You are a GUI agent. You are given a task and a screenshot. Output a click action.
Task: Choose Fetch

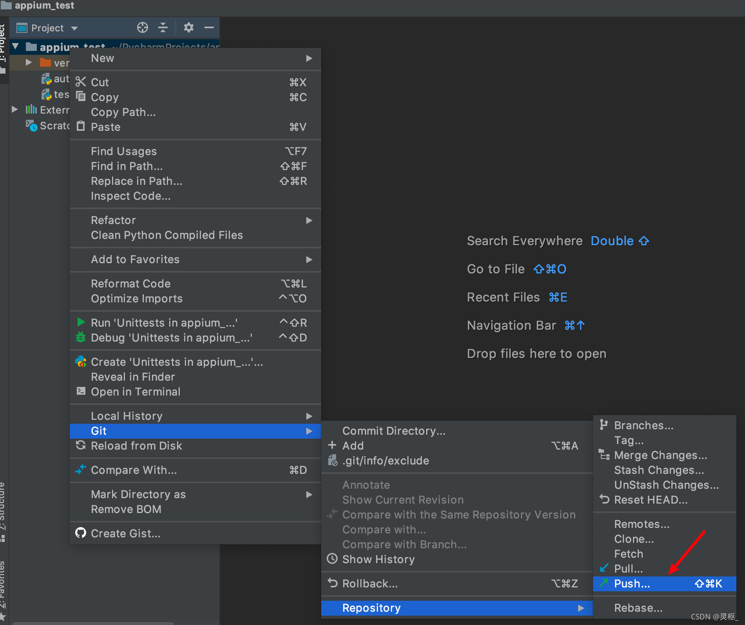tap(665, 554)
